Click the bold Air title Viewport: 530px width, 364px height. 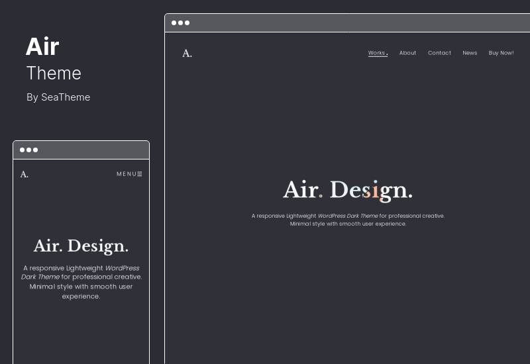pyautogui.click(x=42, y=46)
